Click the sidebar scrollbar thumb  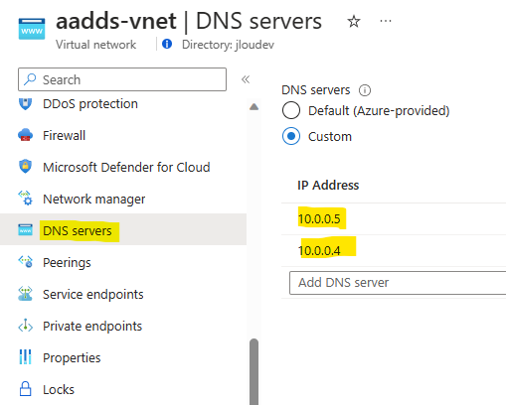(254, 371)
